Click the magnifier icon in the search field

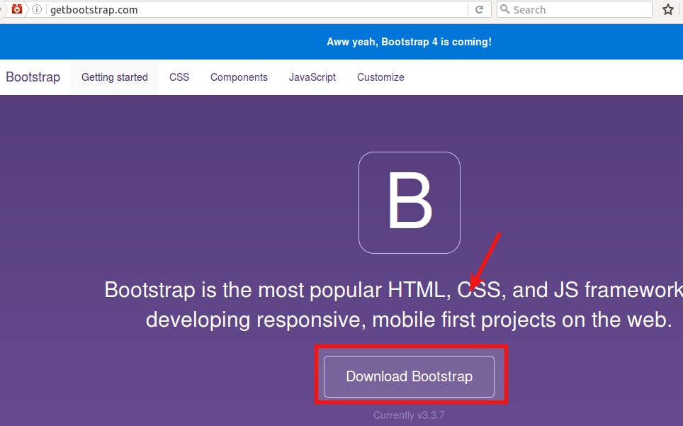point(504,9)
